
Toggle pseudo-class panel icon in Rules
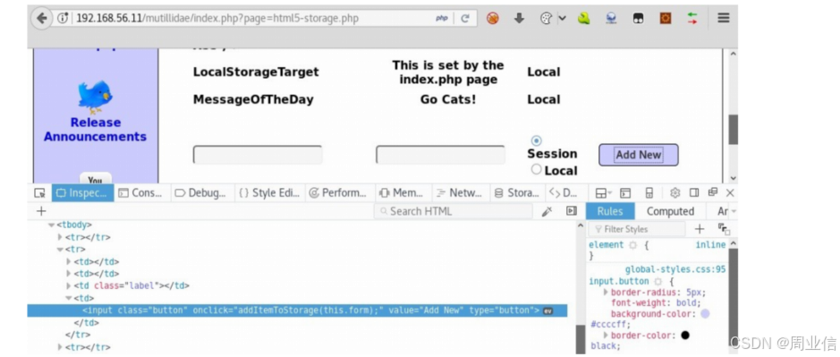pyautogui.click(x=724, y=229)
